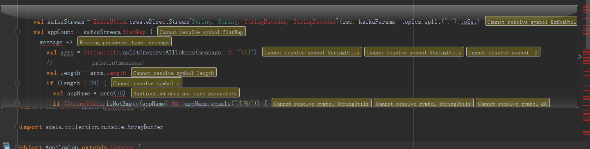590x149 pixels.
Task: Click the underlined toSet call
Action: 468,22
